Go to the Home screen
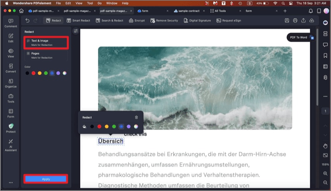 [x=21, y=11]
